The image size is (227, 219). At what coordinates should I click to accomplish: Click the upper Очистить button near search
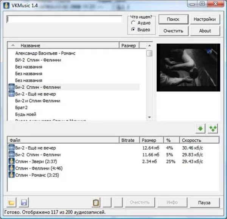(x=173, y=31)
